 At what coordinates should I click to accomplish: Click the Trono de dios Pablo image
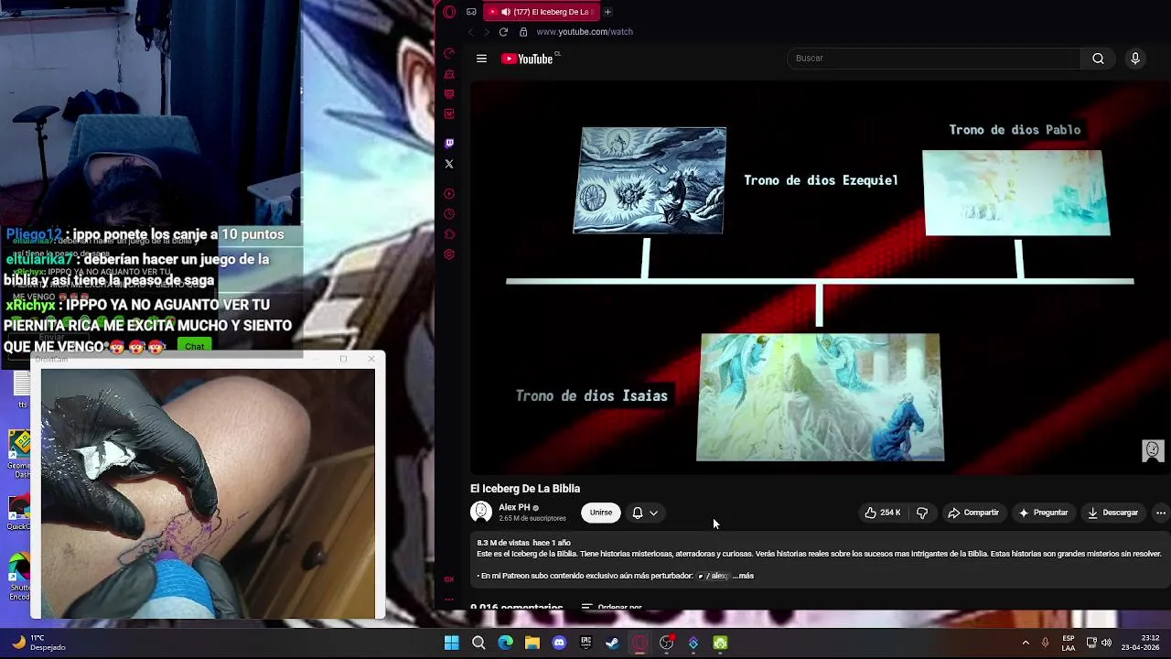(1015, 193)
